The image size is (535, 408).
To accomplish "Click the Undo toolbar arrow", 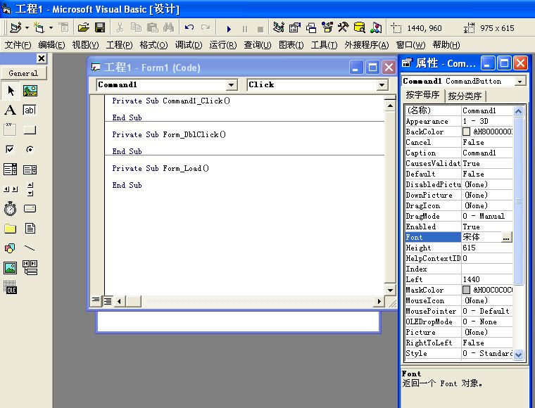I will tap(189, 27).
